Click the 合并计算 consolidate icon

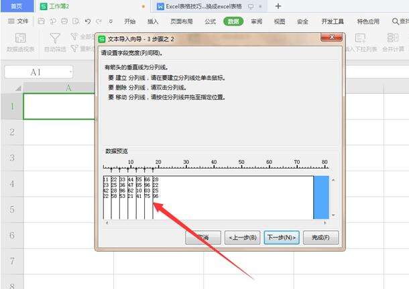tap(393, 38)
